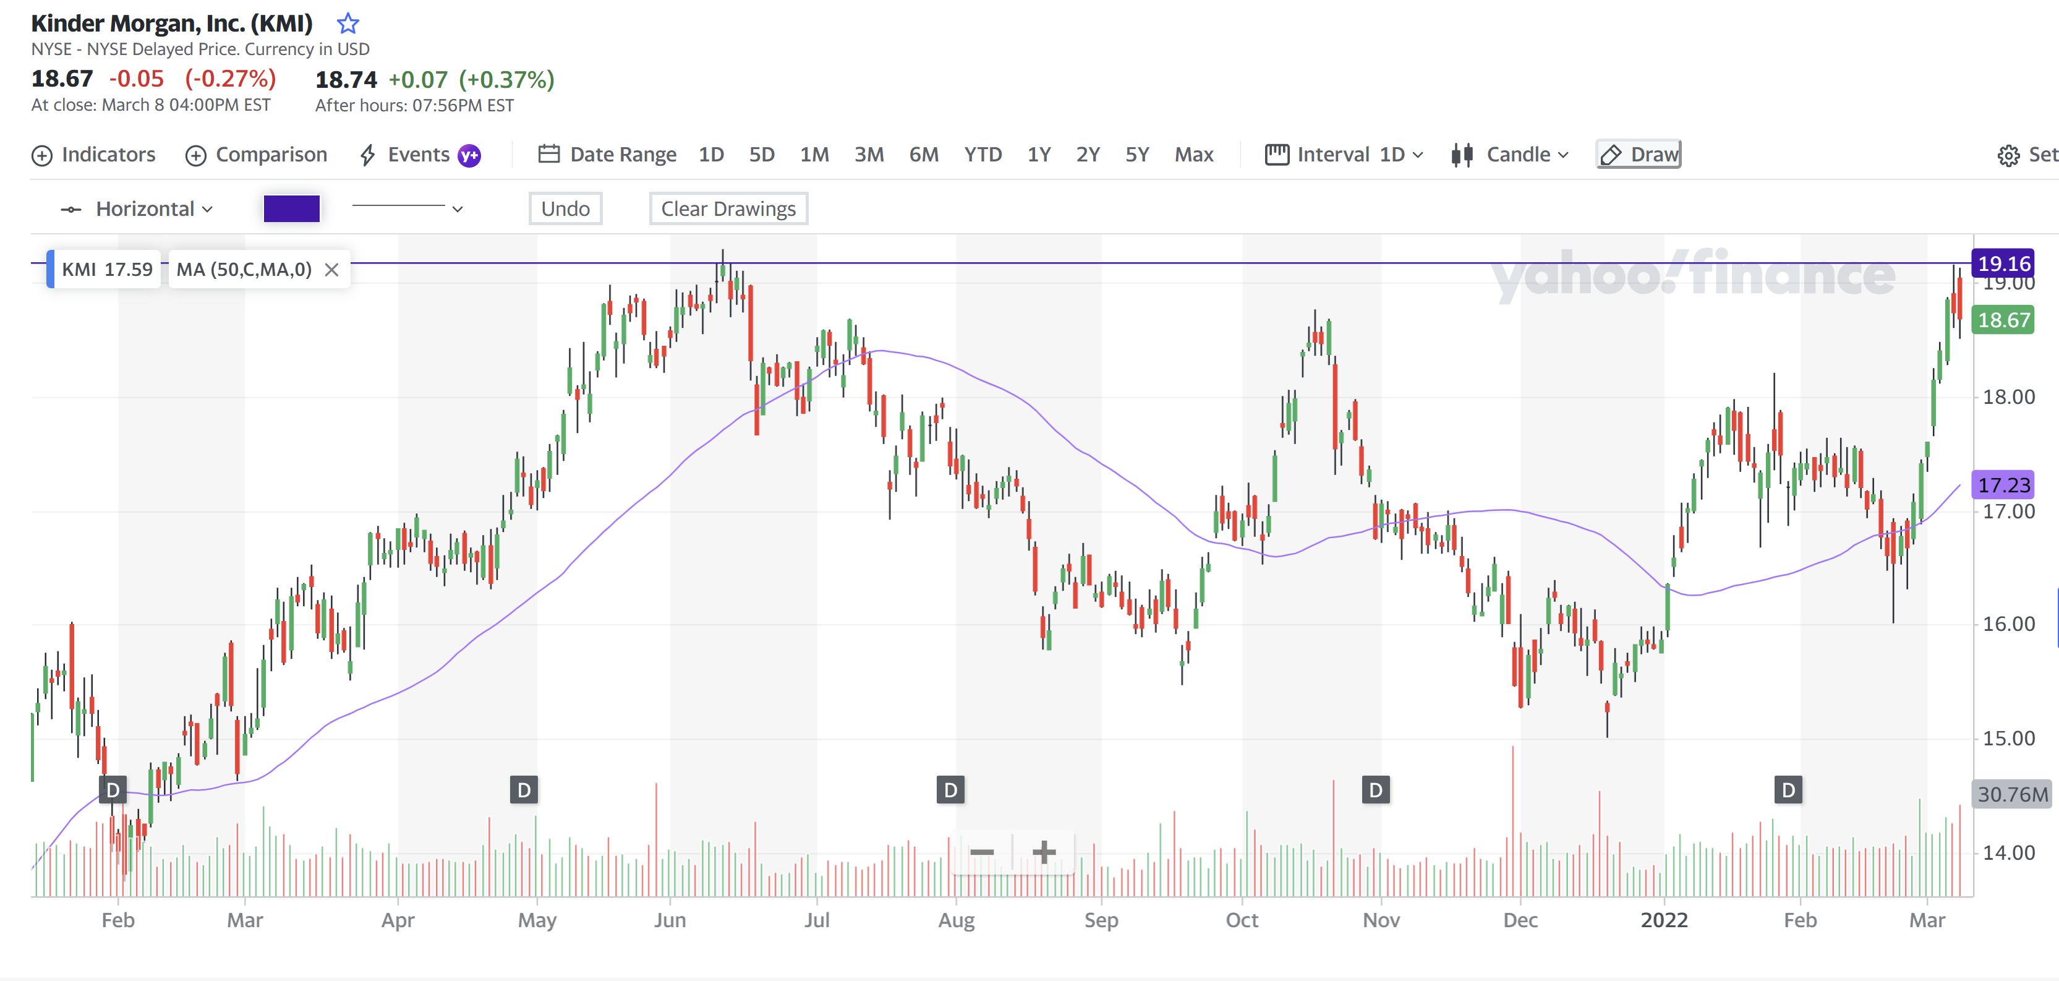Click the plus icon beside Comparison
The height and width of the screenshot is (981, 2059).
(x=196, y=155)
